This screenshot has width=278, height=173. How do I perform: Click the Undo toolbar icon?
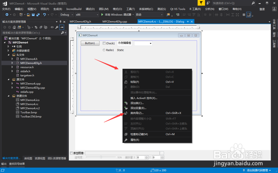pos(44,15)
